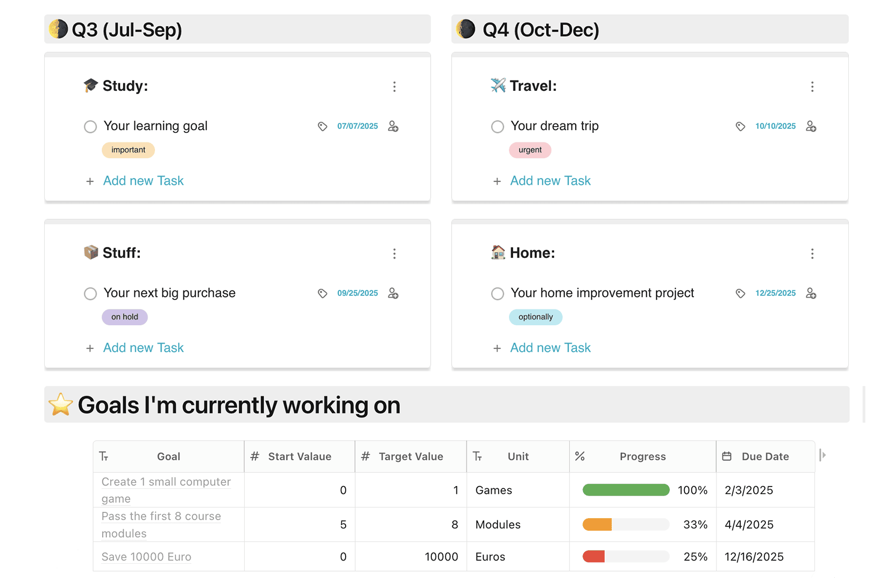The height and width of the screenshot is (578, 893).
Task: Click the tag icon on Your next big purchase
Action: pyautogui.click(x=323, y=293)
